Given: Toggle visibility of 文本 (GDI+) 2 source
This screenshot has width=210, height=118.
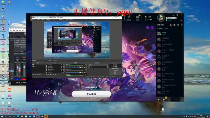Looking at the screenshot, I should click(x=61, y=66).
